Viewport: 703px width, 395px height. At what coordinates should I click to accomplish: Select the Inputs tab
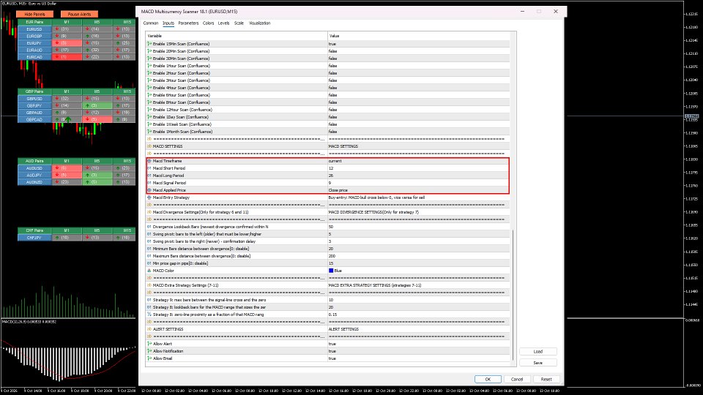pos(168,23)
